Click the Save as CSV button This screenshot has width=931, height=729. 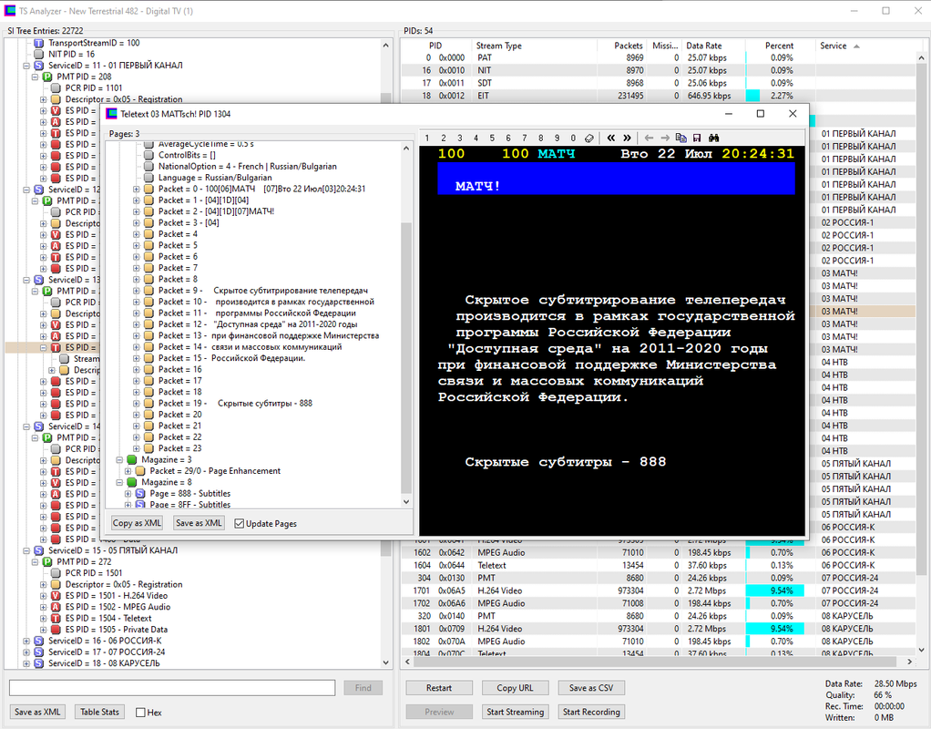591,688
